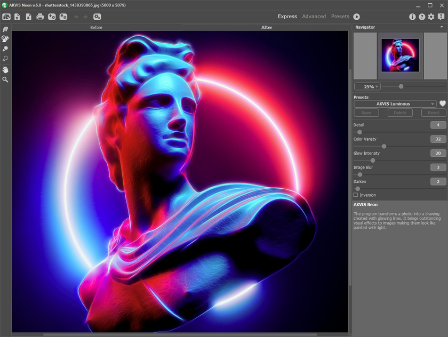Select the Zoom magnifier tool
Image resolution: width=448 pixels, height=337 pixels.
pos(5,79)
